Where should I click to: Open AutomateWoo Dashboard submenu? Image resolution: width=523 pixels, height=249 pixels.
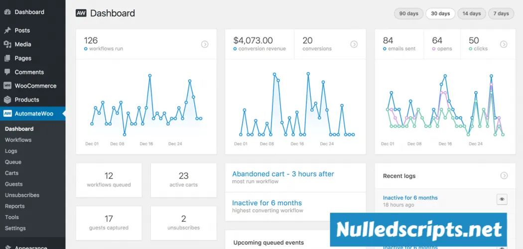click(x=19, y=128)
